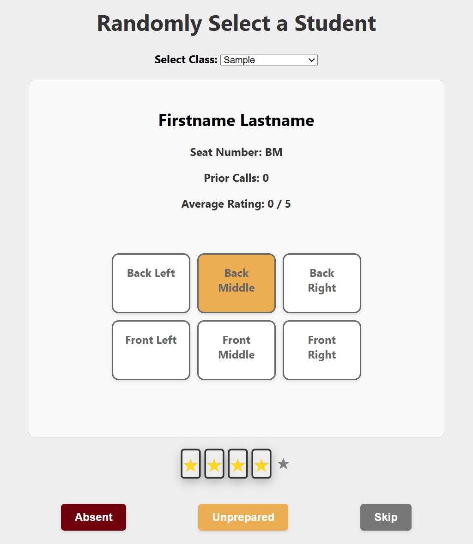Deselect the highlighted Back Middle seat
Viewport: 473px width, 544px height.
(x=236, y=283)
